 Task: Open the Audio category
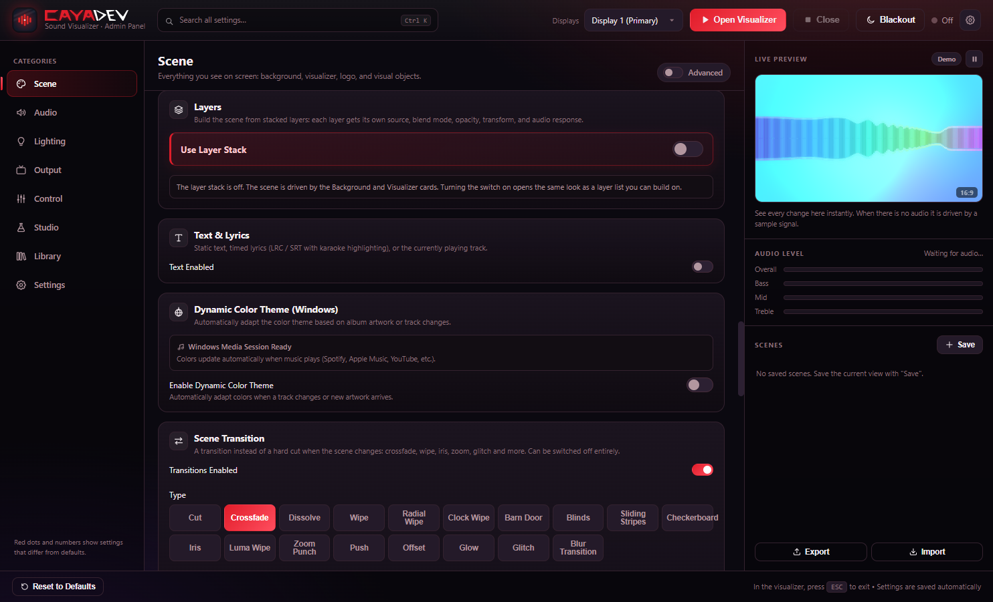[72, 112]
